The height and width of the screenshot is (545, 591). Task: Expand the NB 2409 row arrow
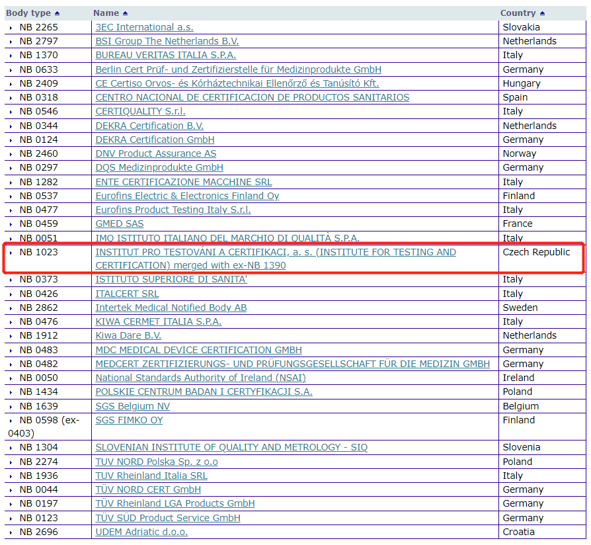[x=11, y=84]
